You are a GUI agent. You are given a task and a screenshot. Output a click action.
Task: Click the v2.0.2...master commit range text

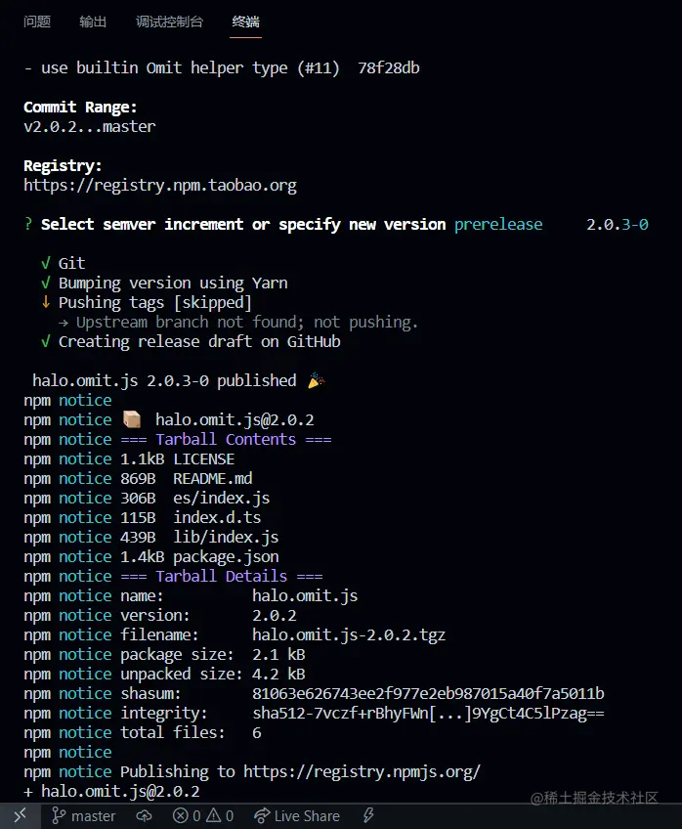click(90, 126)
